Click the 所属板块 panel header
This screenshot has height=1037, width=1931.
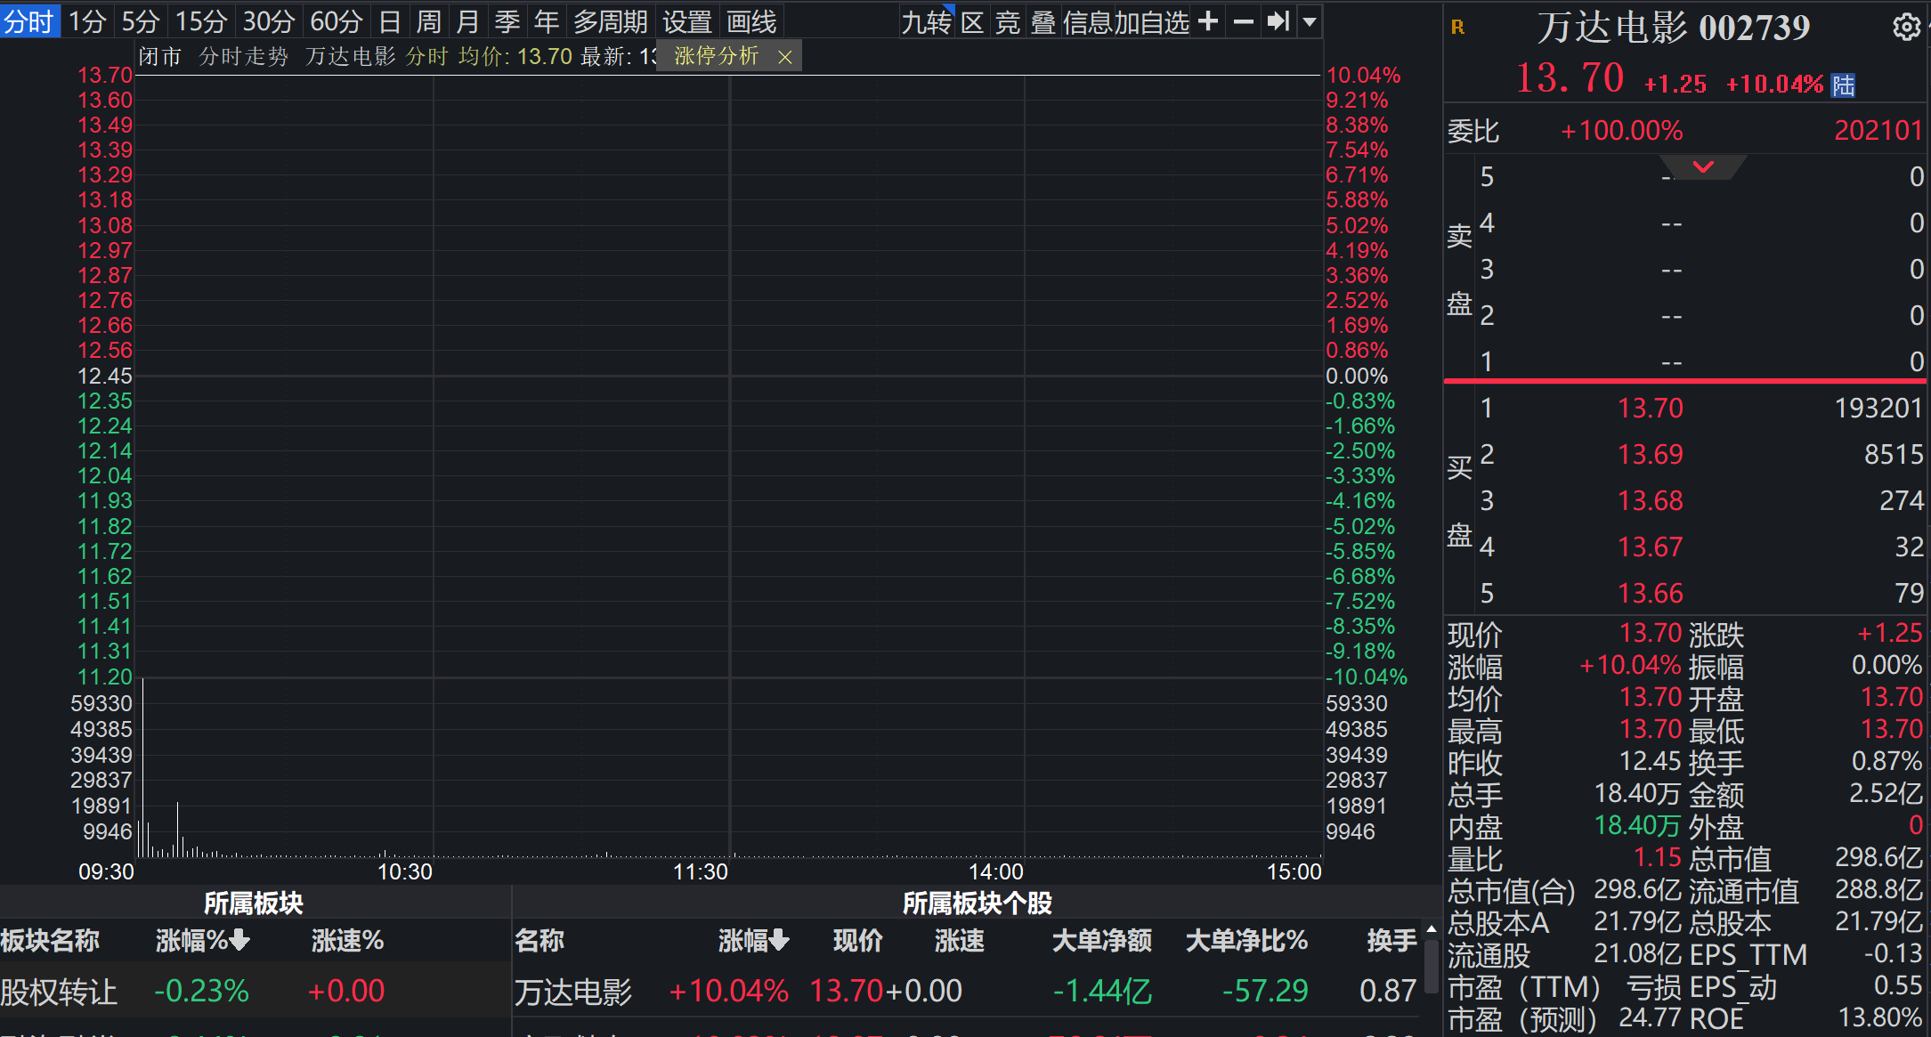pos(254,903)
